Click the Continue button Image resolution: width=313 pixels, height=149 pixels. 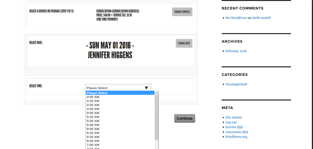(x=184, y=118)
